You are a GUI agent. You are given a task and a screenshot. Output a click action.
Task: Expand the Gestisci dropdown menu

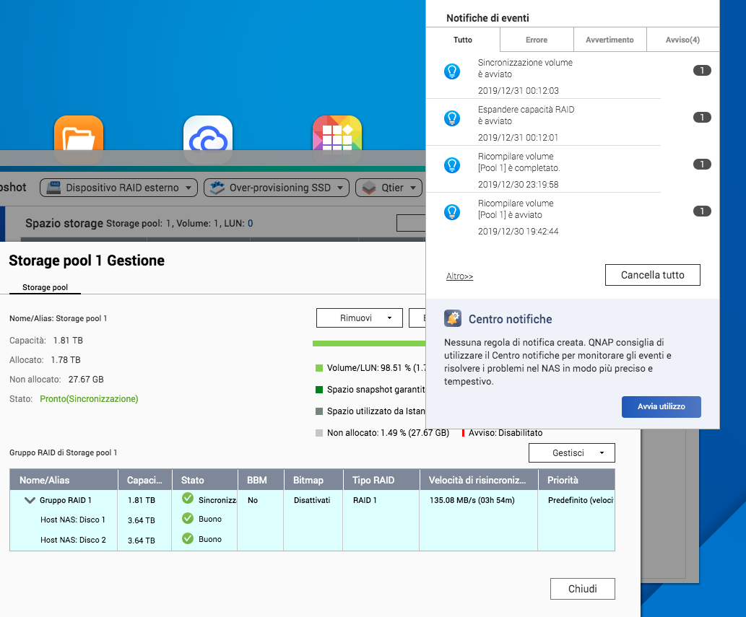tap(571, 452)
